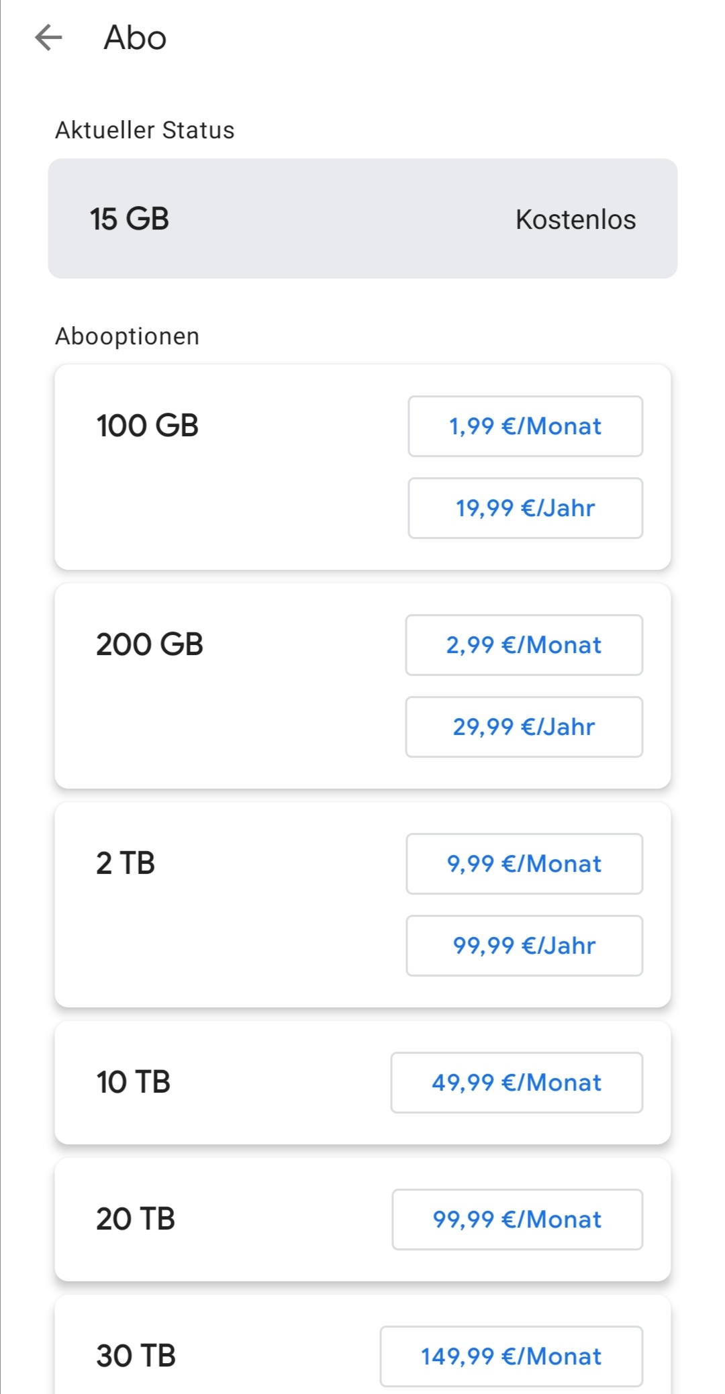Tap the current 15 GB status card
Screen dimensions: 725x1394
coord(362,219)
